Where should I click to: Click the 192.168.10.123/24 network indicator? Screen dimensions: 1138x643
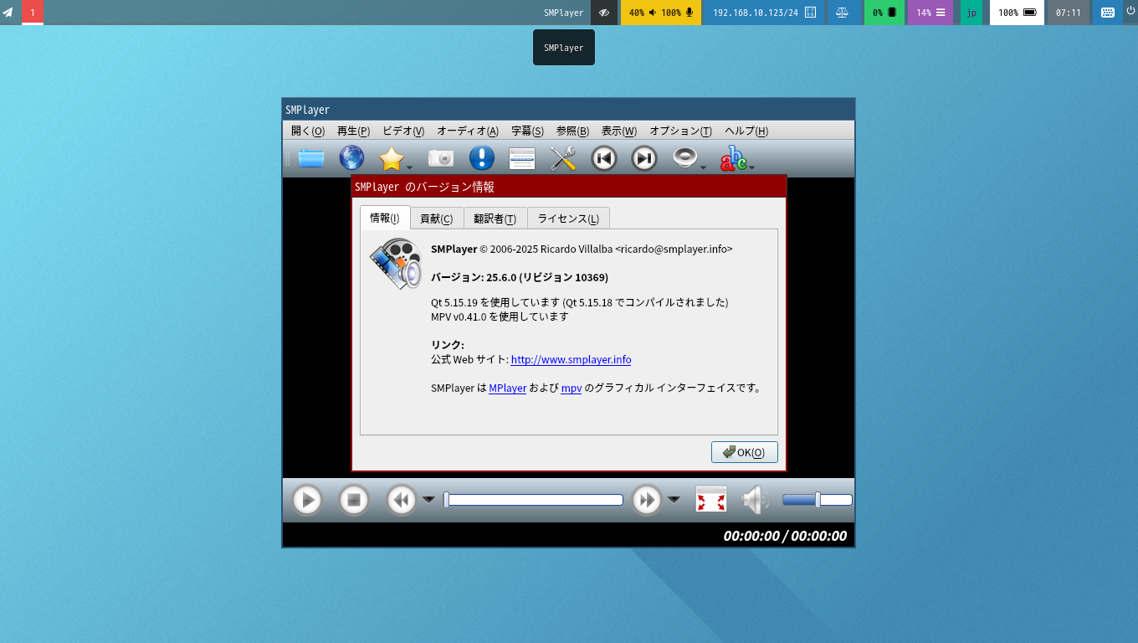coord(762,13)
